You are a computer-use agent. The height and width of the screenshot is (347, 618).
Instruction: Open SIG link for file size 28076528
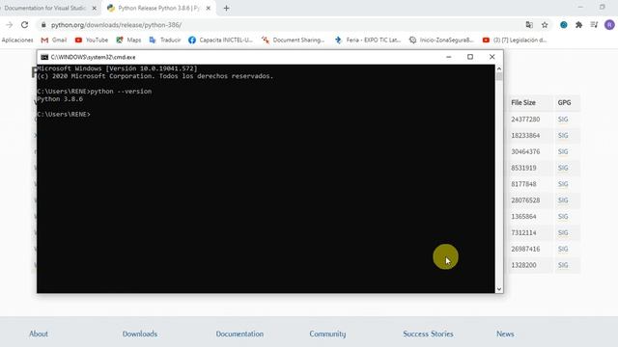pos(563,200)
